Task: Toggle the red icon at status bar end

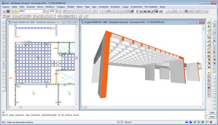Action: (x=211, y=122)
